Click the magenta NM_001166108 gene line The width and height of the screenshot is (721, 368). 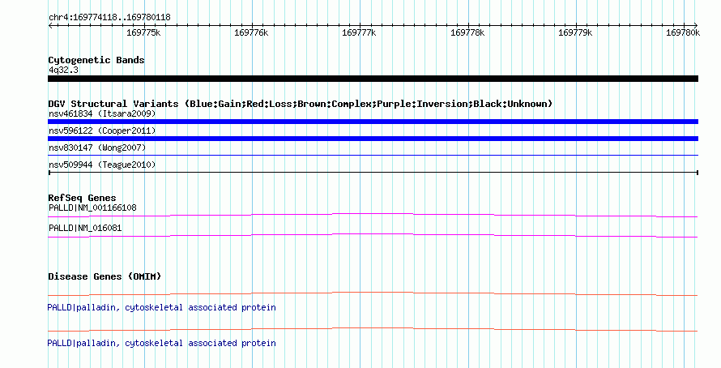[x=373, y=216]
